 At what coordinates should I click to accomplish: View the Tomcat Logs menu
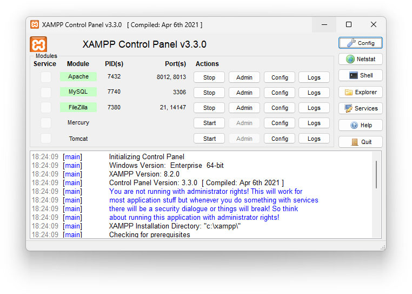tap(314, 139)
